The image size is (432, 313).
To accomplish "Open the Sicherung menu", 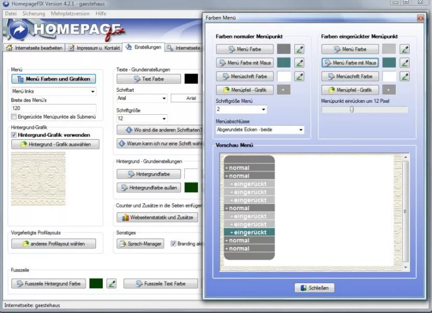I will click(33, 14).
